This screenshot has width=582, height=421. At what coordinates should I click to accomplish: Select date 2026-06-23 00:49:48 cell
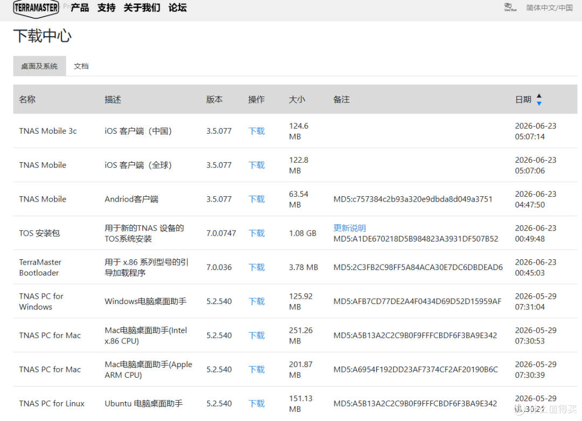[536, 233]
